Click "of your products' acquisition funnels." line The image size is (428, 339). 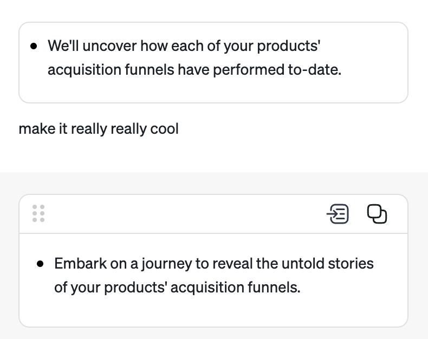(x=177, y=287)
